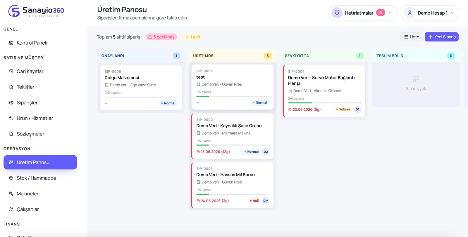
Task: Click the building icon beside Marmara Makina
Action: point(198,133)
